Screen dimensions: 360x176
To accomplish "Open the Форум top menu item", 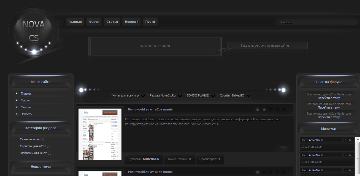I will click(x=94, y=22).
